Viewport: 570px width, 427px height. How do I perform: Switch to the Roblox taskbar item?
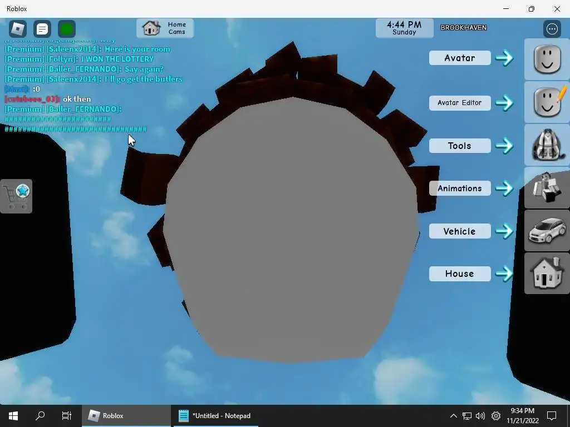point(126,416)
